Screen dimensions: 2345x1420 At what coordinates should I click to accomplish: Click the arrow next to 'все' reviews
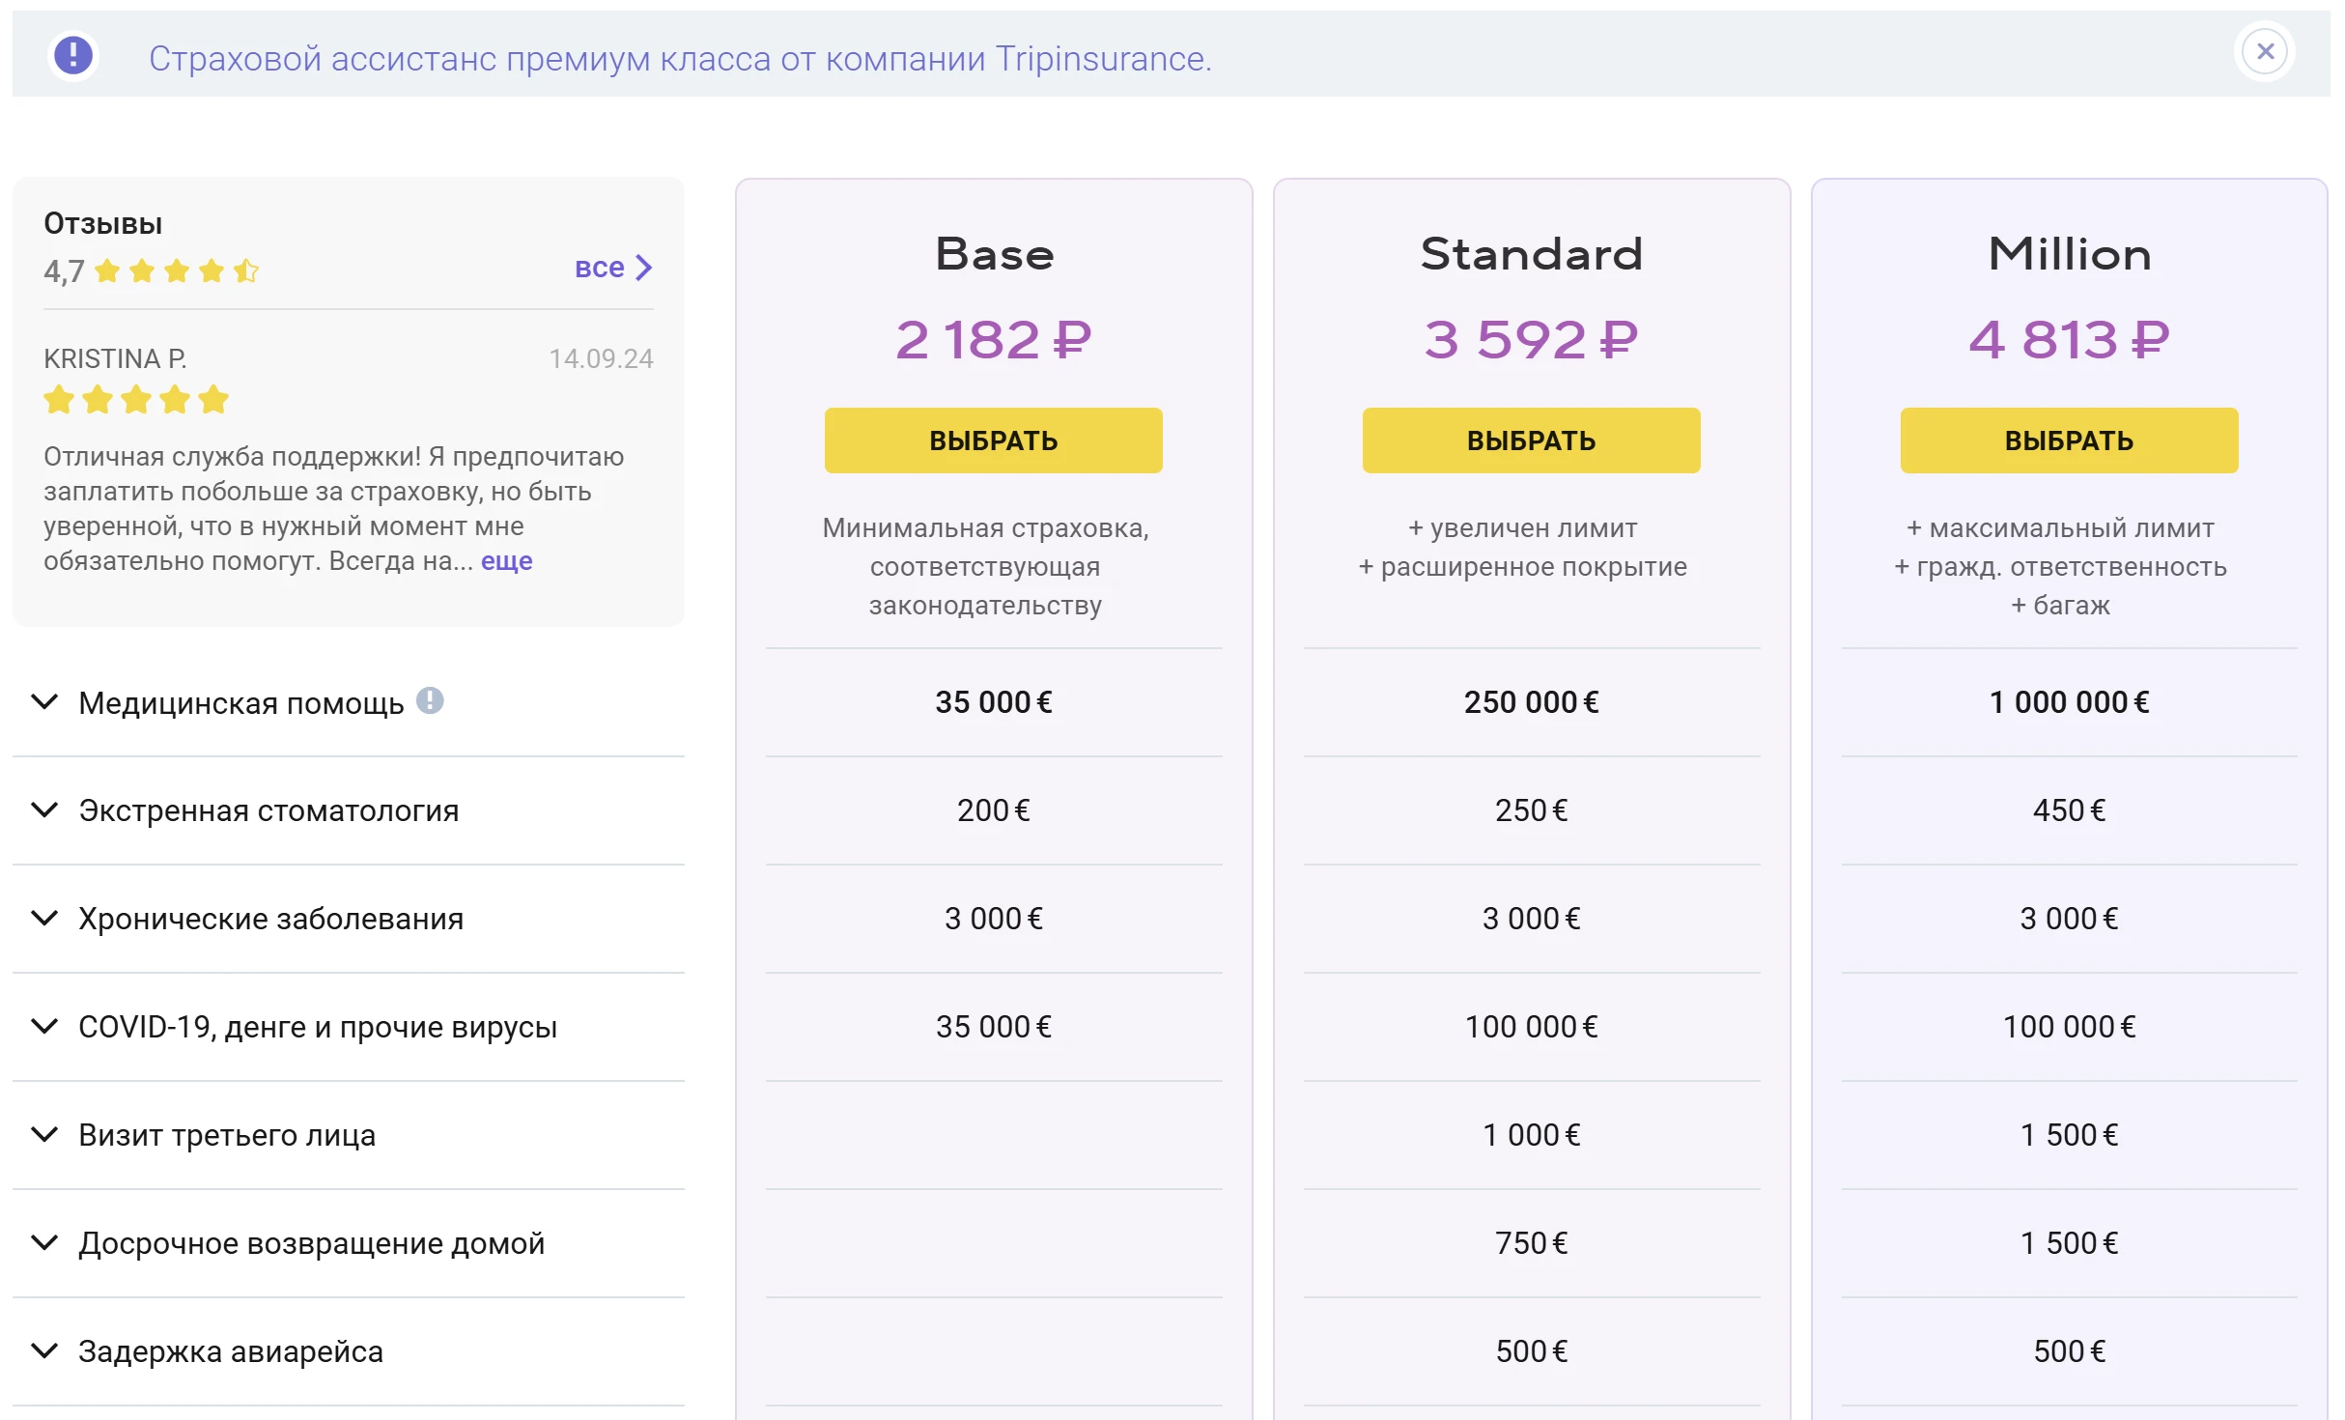644,268
